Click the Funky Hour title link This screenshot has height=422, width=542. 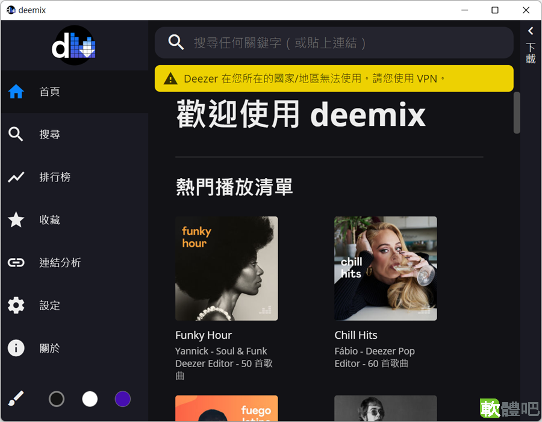[204, 335]
